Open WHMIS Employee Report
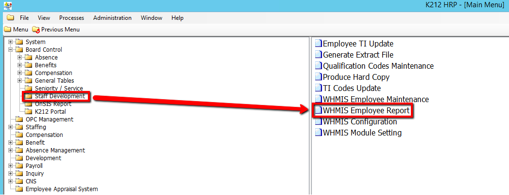The image size is (509, 195). (366, 111)
